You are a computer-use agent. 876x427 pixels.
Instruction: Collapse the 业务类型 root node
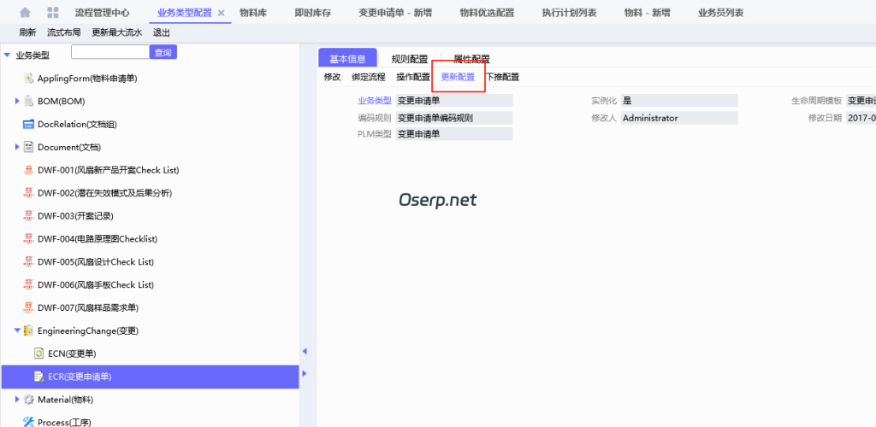click(x=7, y=56)
